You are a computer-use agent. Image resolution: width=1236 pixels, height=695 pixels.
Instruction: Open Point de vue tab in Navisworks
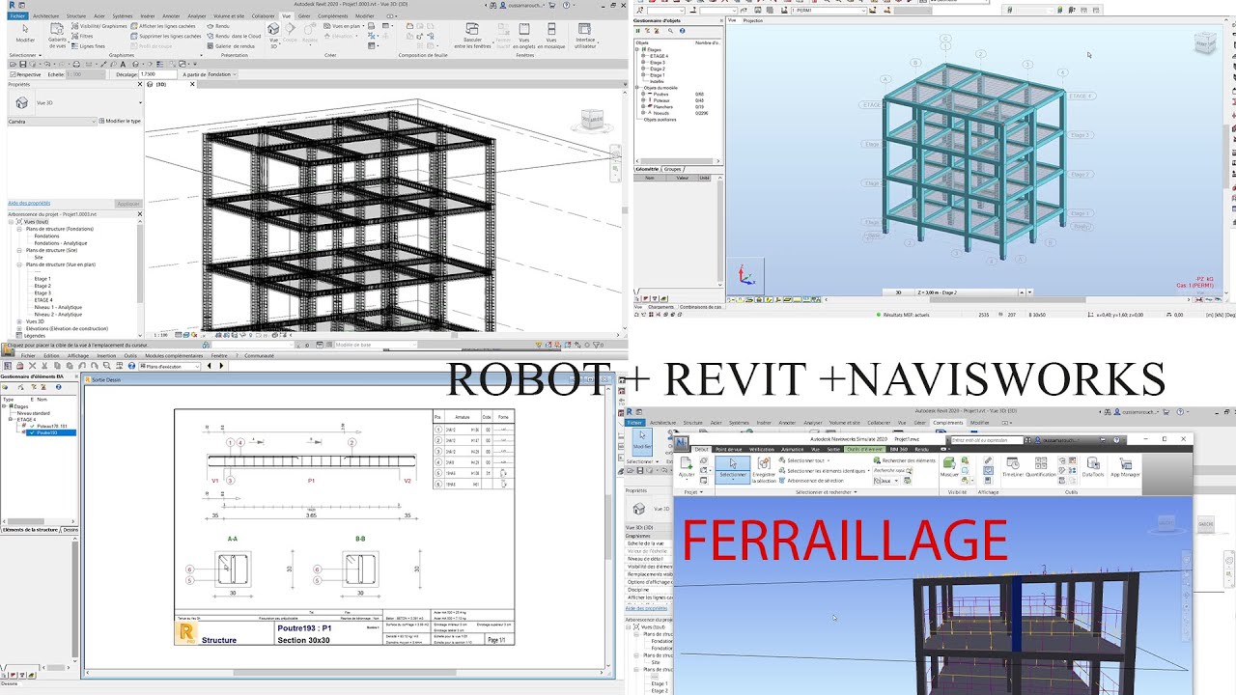click(731, 449)
